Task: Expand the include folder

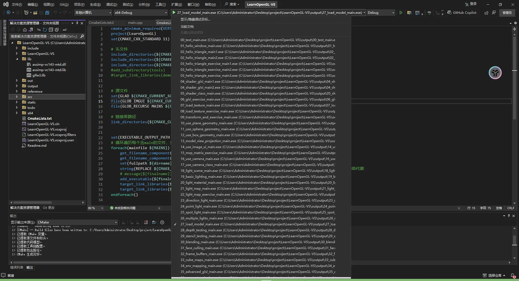Action: coord(17,48)
